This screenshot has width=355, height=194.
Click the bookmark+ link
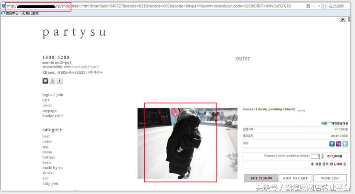click(x=53, y=116)
